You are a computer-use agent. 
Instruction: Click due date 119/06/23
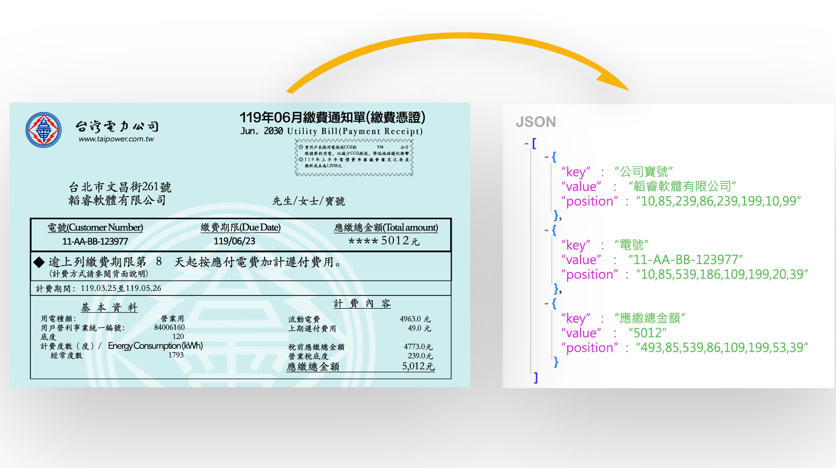tap(235, 241)
